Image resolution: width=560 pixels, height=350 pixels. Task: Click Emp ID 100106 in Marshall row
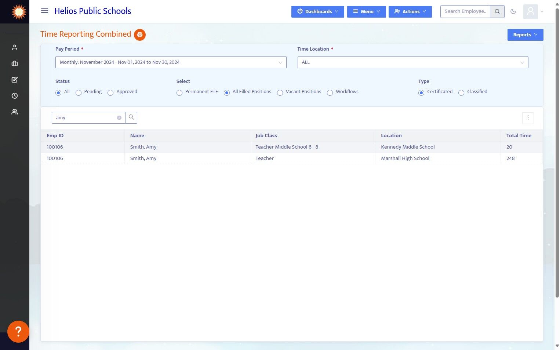tap(55, 158)
